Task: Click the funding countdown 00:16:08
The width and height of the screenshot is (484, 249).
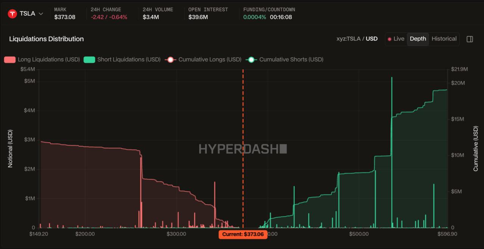Action: pyautogui.click(x=281, y=17)
